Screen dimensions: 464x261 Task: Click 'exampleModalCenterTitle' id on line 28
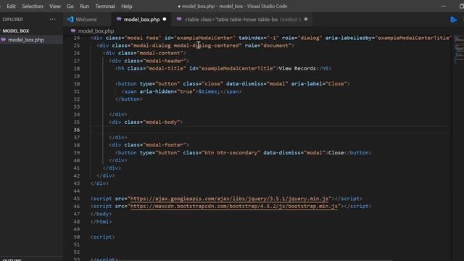[237, 68]
